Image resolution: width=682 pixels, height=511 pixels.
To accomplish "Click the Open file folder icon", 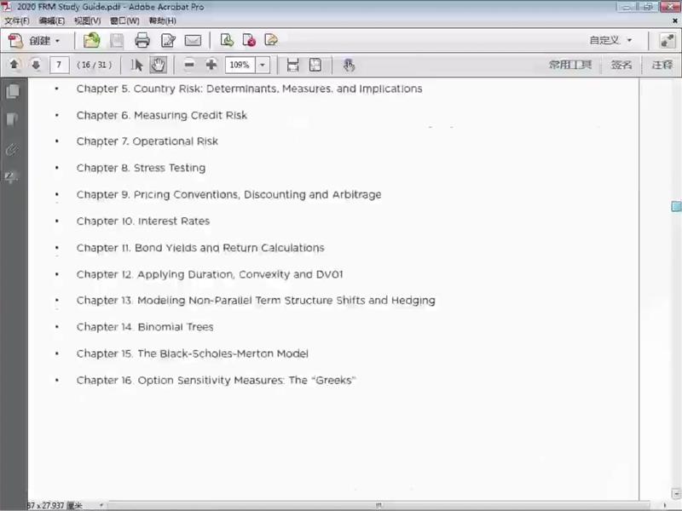I will click(91, 40).
